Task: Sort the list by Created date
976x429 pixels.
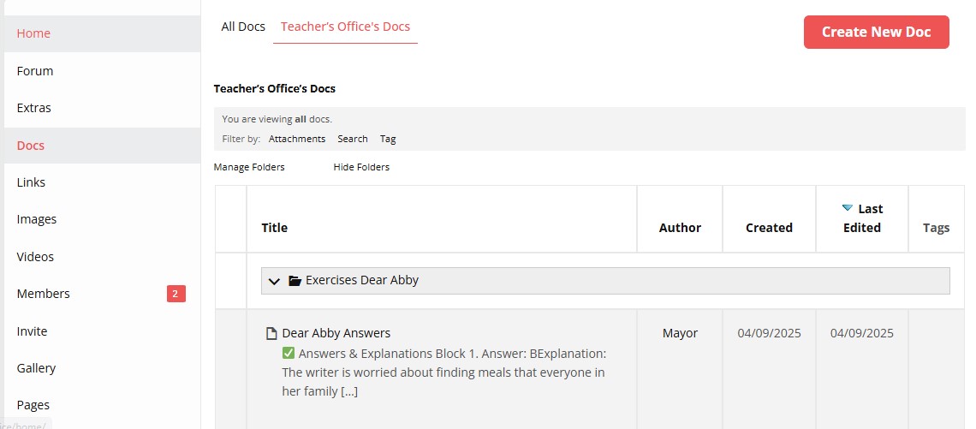Action: (x=769, y=228)
